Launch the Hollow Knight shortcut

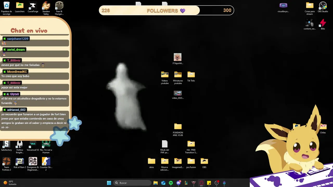point(20,147)
